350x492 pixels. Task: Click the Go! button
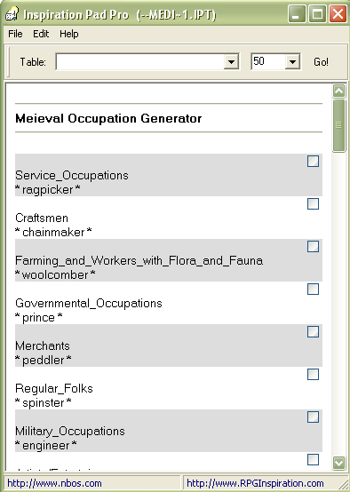321,62
